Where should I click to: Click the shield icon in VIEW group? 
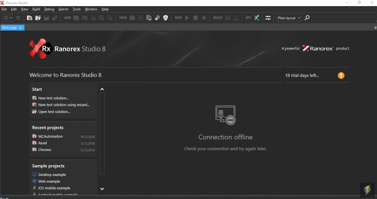165,18
